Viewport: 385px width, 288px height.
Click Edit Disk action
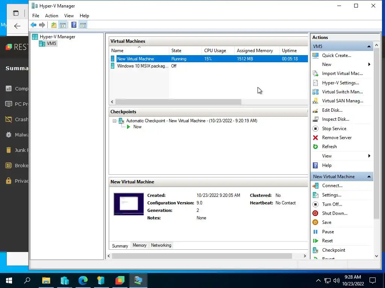point(332,110)
